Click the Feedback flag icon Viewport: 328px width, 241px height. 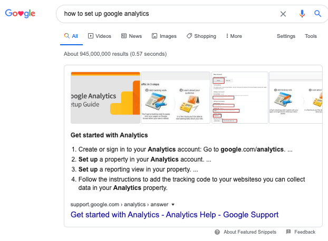click(x=288, y=232)
